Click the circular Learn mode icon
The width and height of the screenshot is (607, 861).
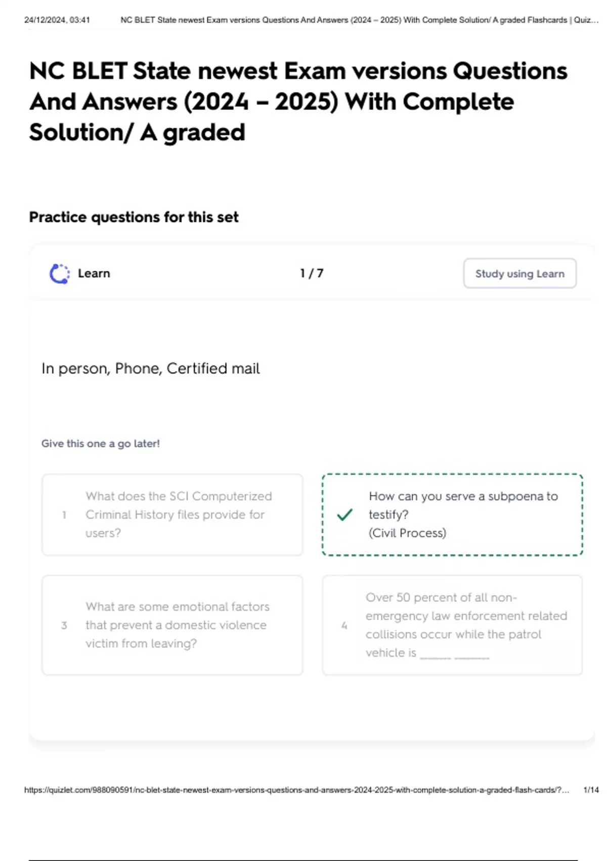(60, 273)
